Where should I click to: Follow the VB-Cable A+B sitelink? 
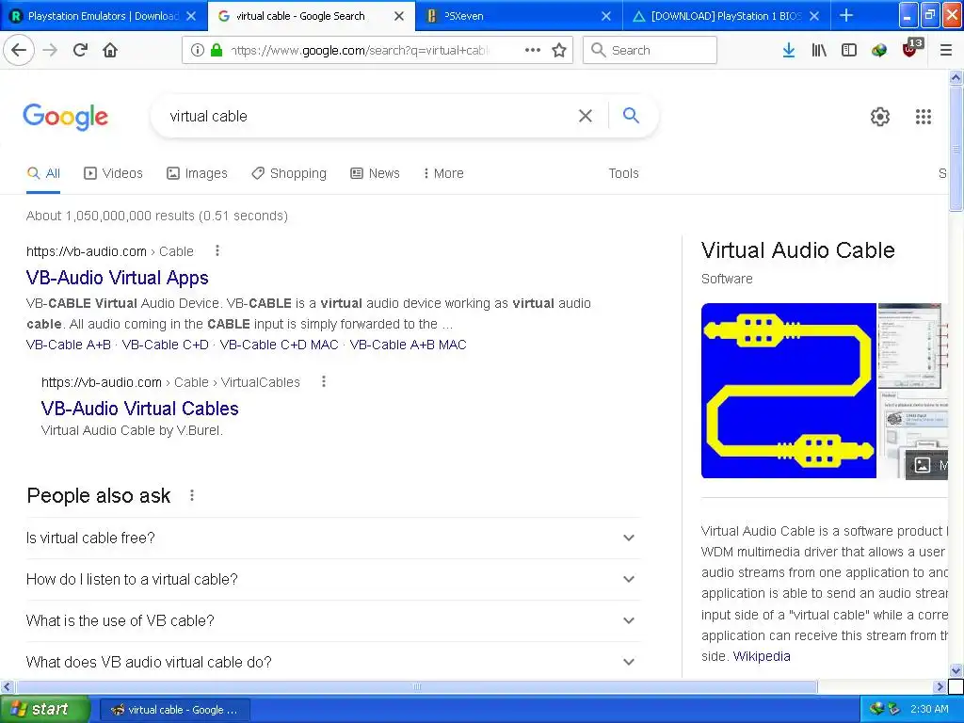tap(68, 345)
